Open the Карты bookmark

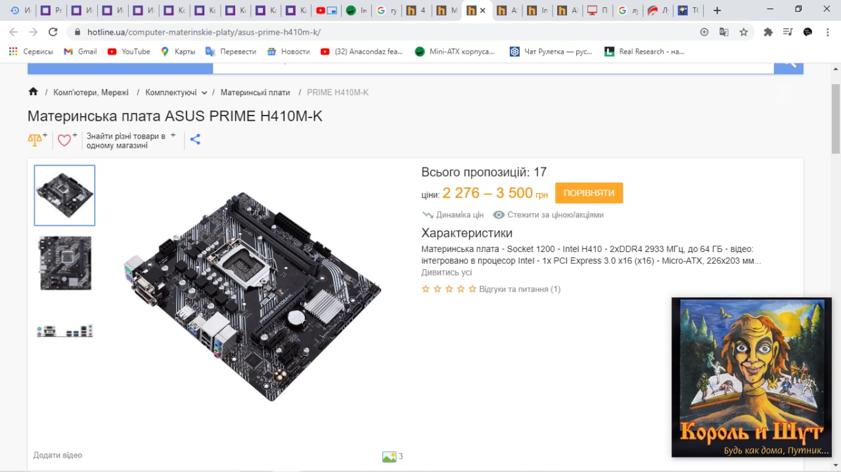pyautogui.click(x=178, y=51)
